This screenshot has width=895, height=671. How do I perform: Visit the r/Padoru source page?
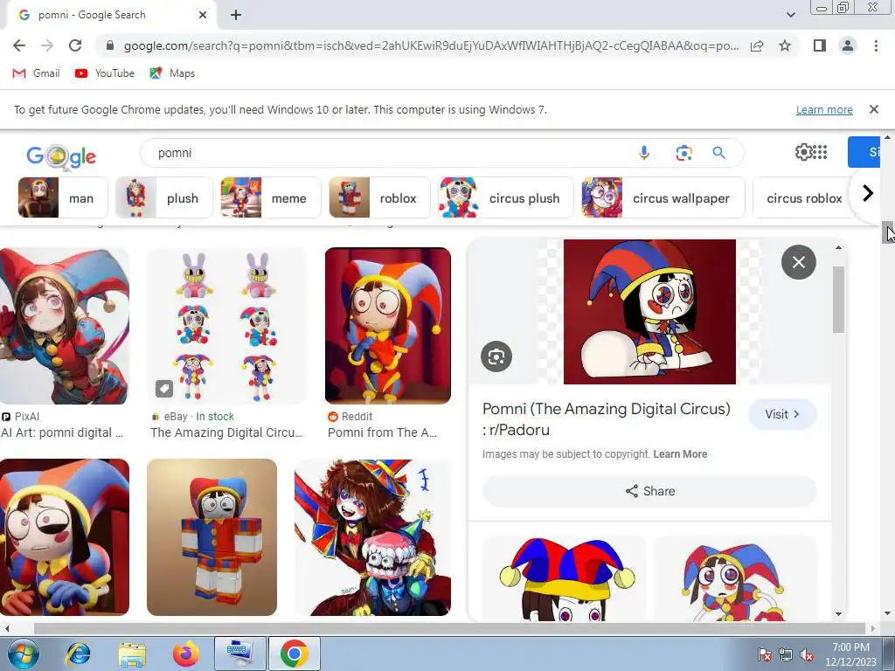(x=782, y=414)
